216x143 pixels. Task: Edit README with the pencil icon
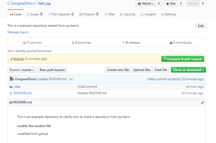(202, 103)
